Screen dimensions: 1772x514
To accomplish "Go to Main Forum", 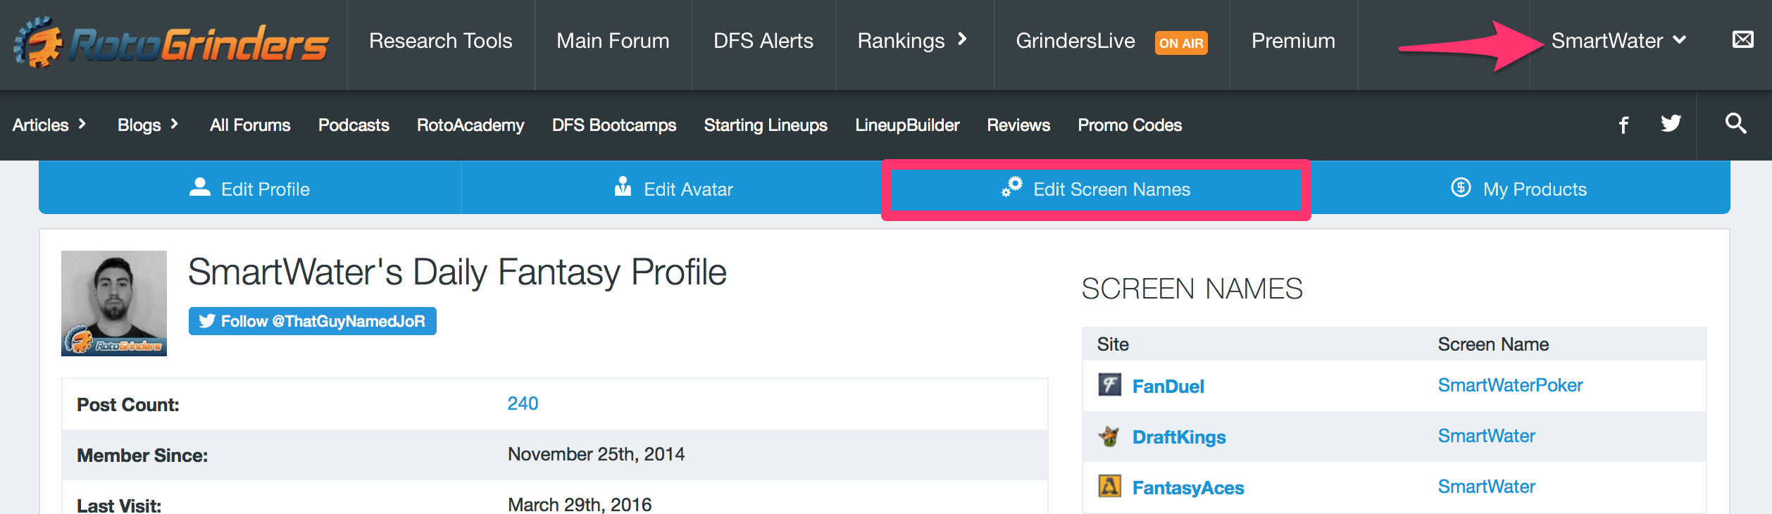I will coord(613,41).
